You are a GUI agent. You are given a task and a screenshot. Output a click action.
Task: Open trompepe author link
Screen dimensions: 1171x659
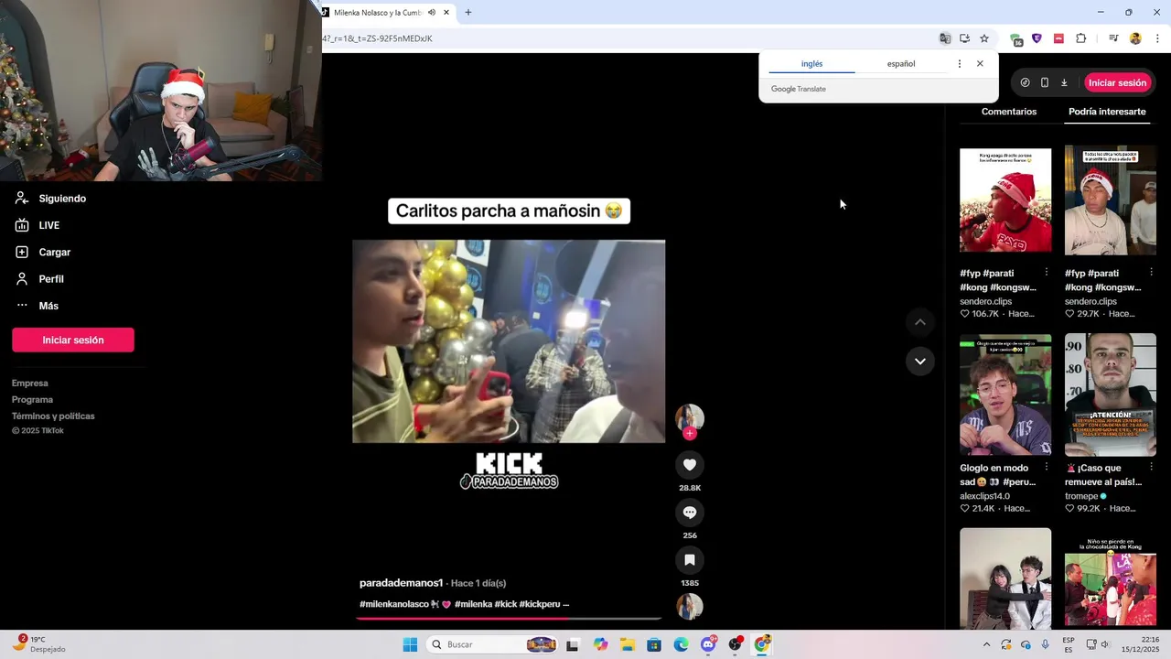pyautogui.click(x=1081, y=496)
